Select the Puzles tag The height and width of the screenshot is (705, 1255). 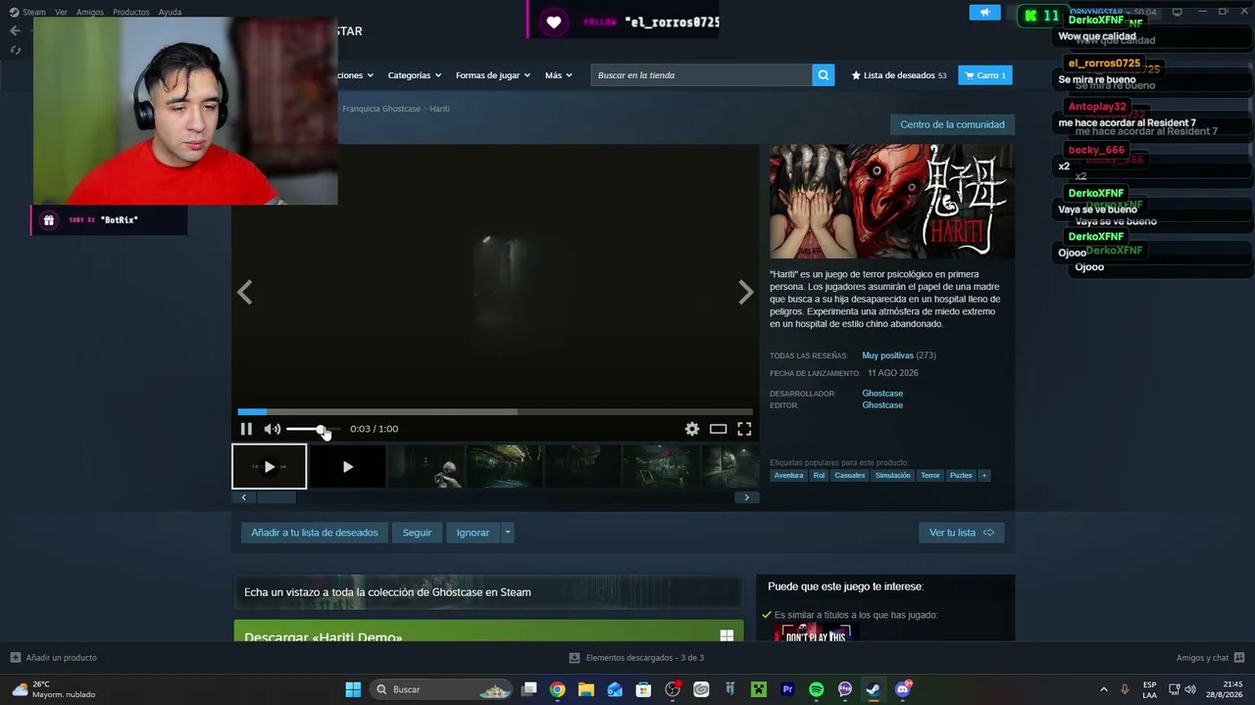pos(961,476)
